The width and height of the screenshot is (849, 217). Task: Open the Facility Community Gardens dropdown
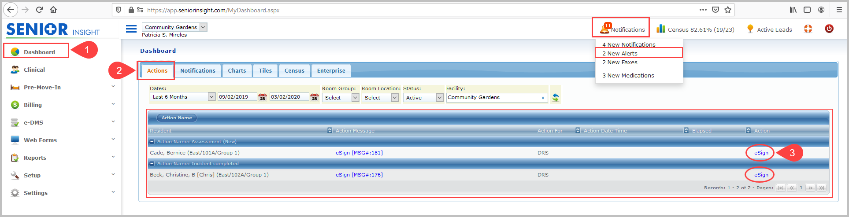tap(497, 98)
